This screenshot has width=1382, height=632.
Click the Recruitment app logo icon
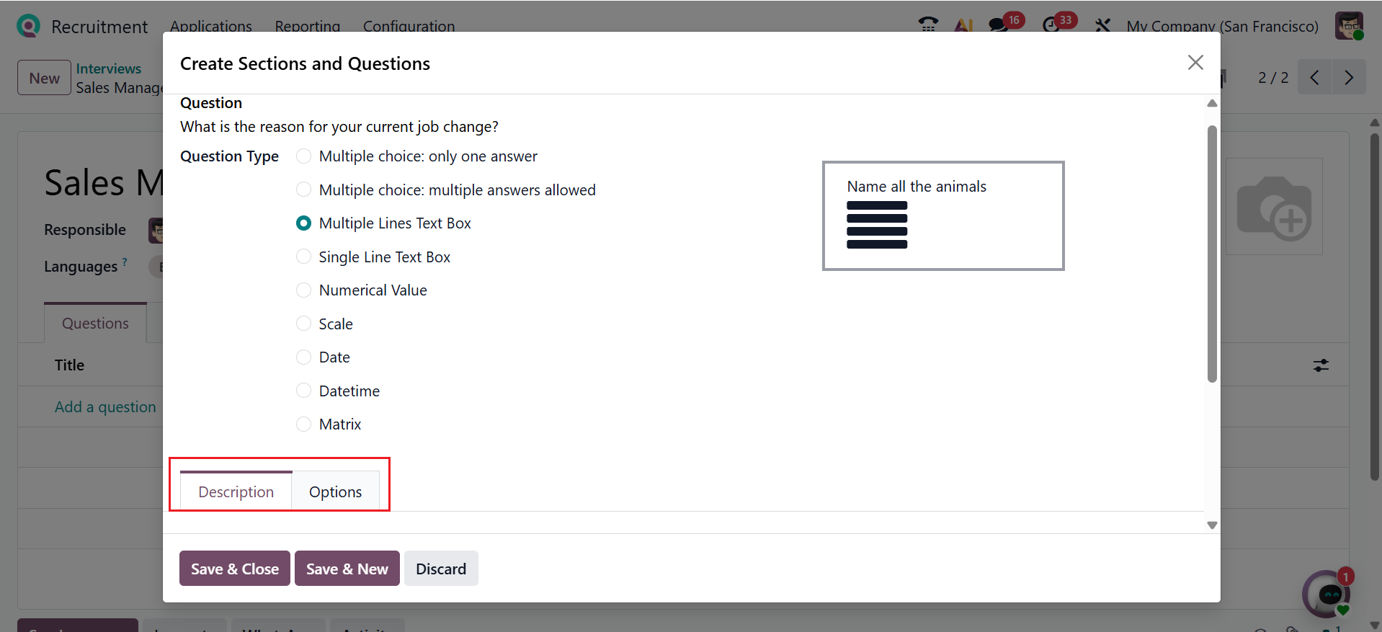[x=28, y=26]
